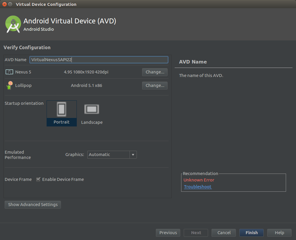The height and width of the screenshot is (240, 296).
Task: Click the Unknown Error message
Action: pos(199,180)
